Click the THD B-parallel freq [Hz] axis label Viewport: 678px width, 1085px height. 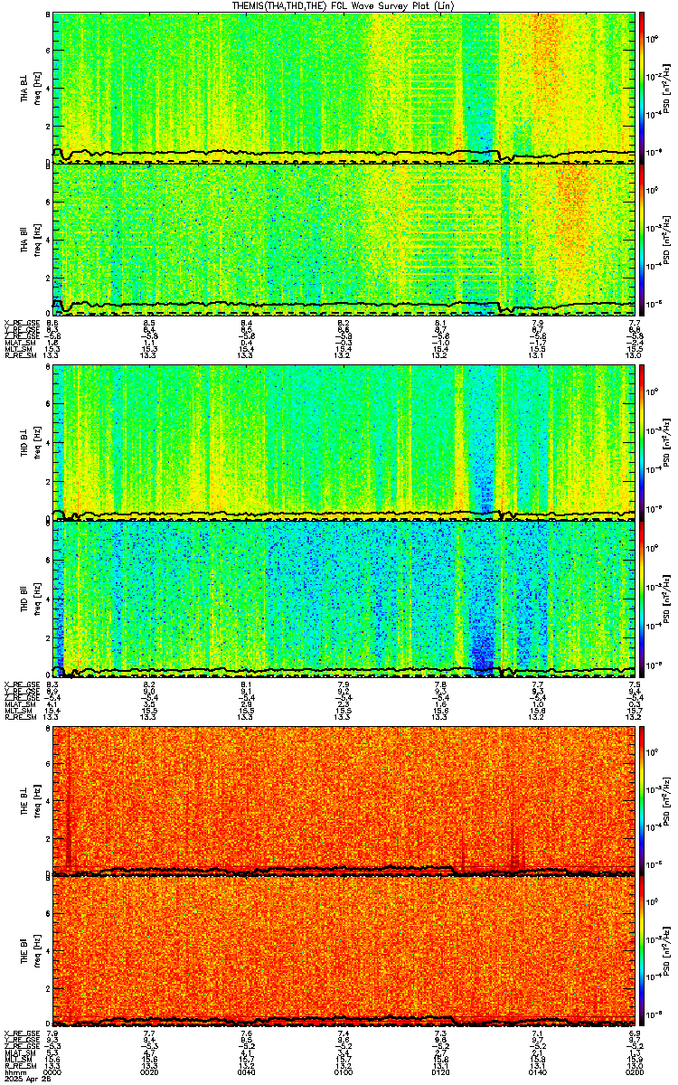[36, 599]
